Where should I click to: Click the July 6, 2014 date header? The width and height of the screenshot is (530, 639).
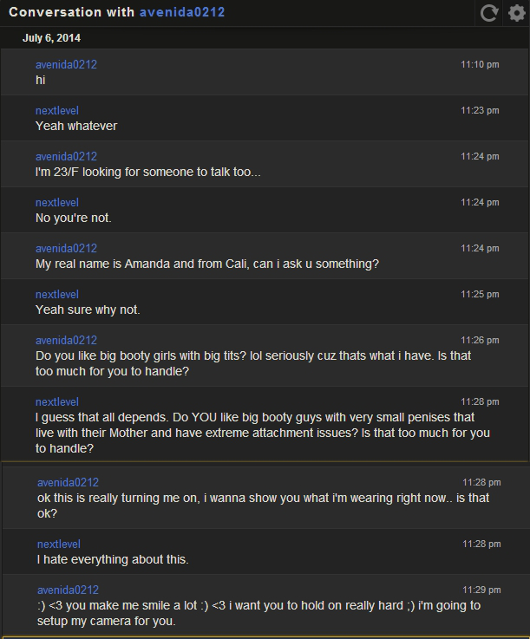[x=51, y=38]
